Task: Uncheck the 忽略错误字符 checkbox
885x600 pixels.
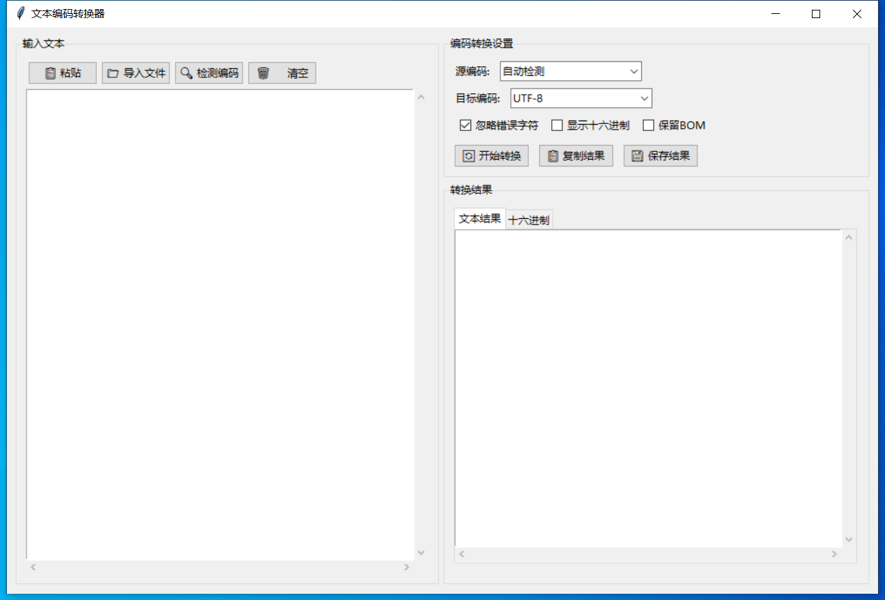Action: click(465, 125)
